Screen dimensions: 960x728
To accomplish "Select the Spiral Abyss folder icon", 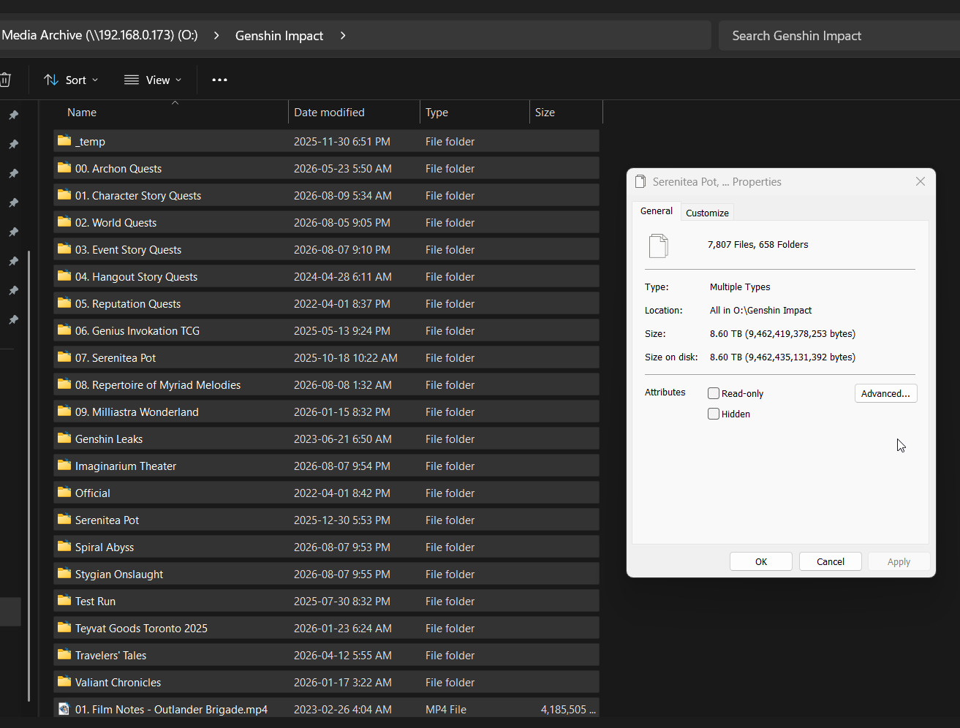I will (x=64, y=546).
